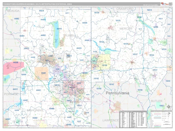Image resolution: width=175 pixels, height=131 pixels.
Task: Click ZIP code 44442
Action: 87,113
